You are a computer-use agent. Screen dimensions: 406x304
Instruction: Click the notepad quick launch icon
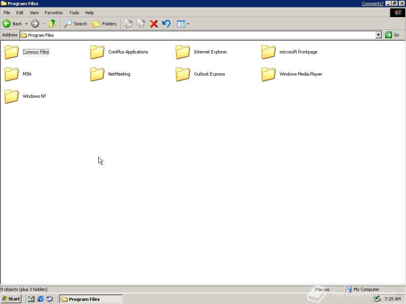click(31, 299)
